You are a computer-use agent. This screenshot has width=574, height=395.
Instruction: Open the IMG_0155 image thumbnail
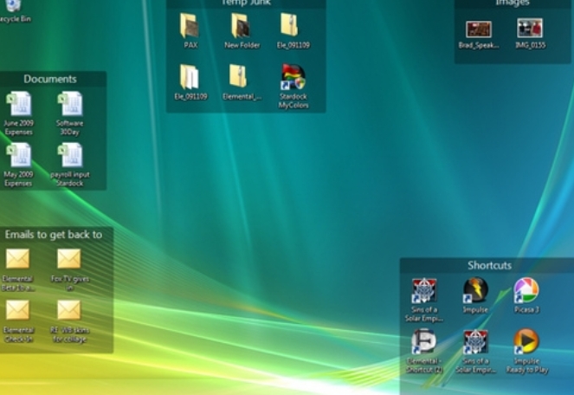pyautogui.click(x=530, y=29)
